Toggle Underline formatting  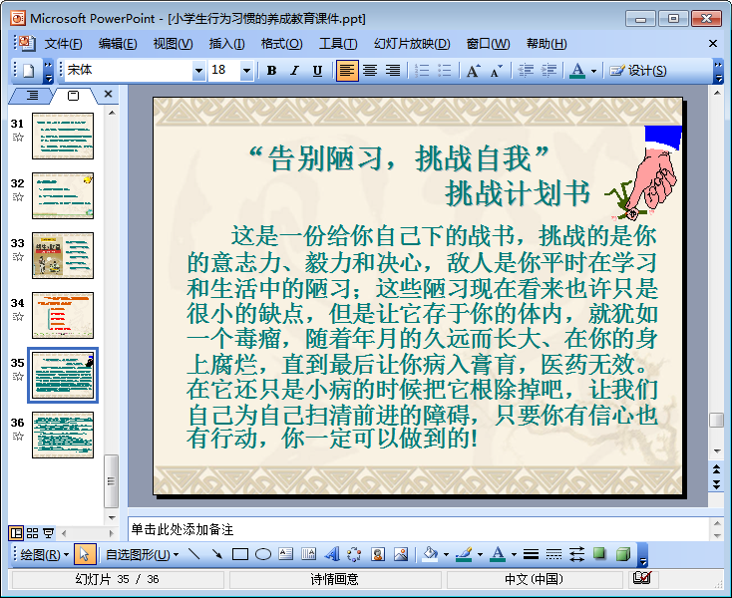pyautogui.click(x=317, y=71)
